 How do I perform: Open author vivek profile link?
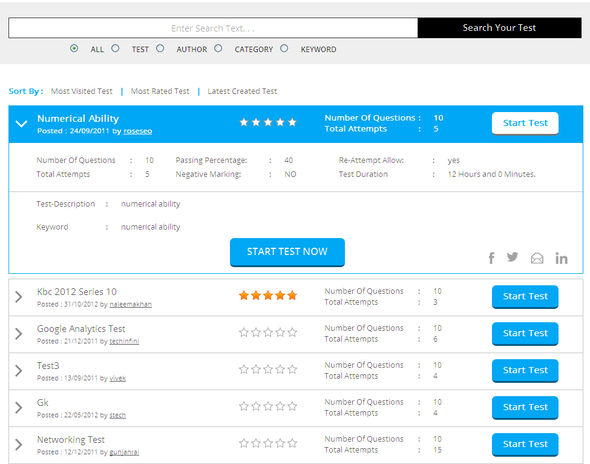tap(117, 378)
